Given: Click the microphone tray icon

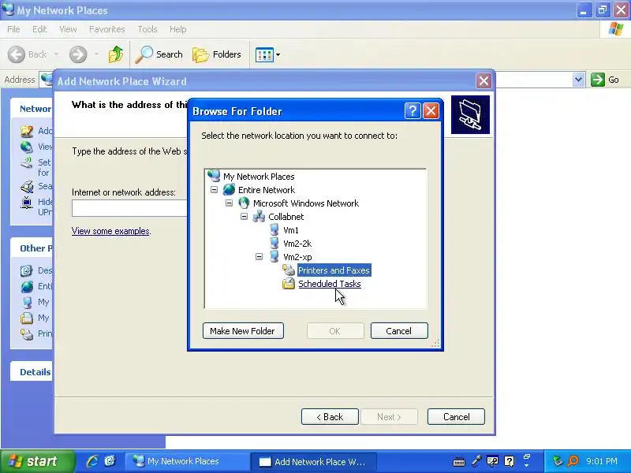Looking at the screenshot, I should (476, 461).
